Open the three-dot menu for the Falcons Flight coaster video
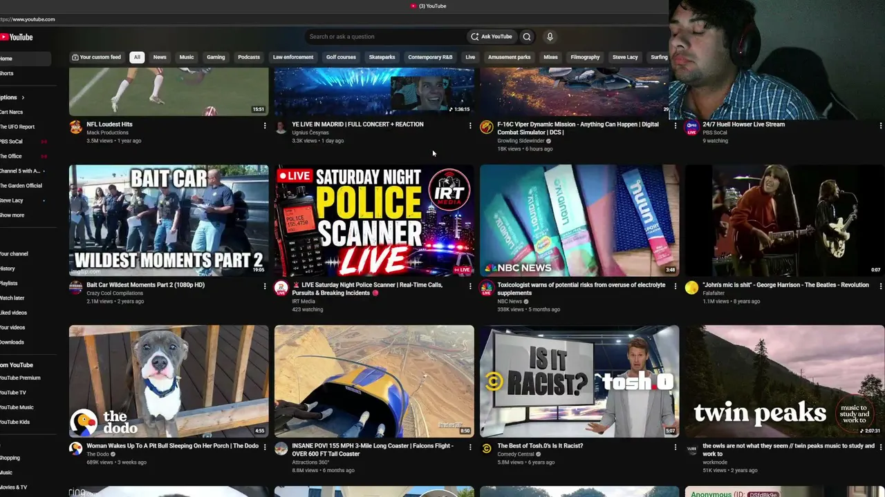Screen dimensions: 885x497 pos(470,447)
